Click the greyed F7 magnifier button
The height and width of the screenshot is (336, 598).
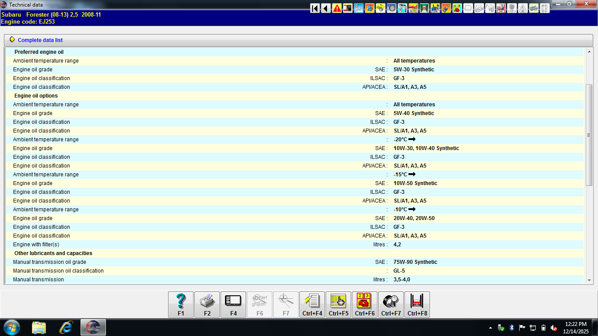tap(286, 304)
